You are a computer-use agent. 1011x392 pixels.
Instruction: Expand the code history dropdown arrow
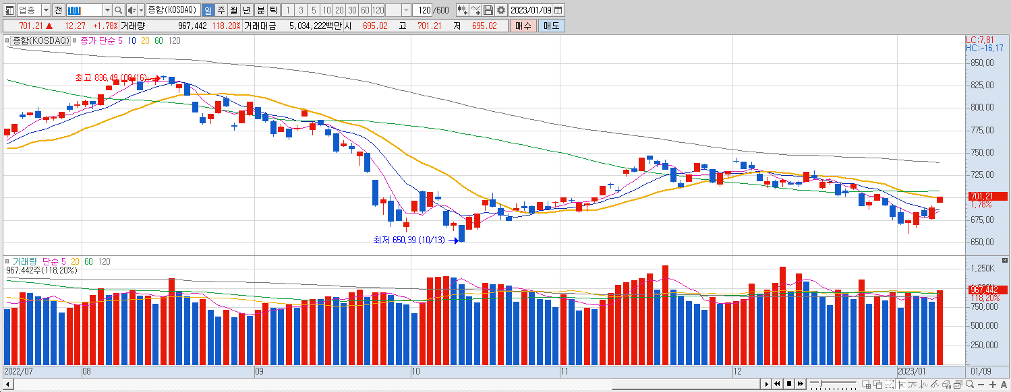click(x=107, y=10)
